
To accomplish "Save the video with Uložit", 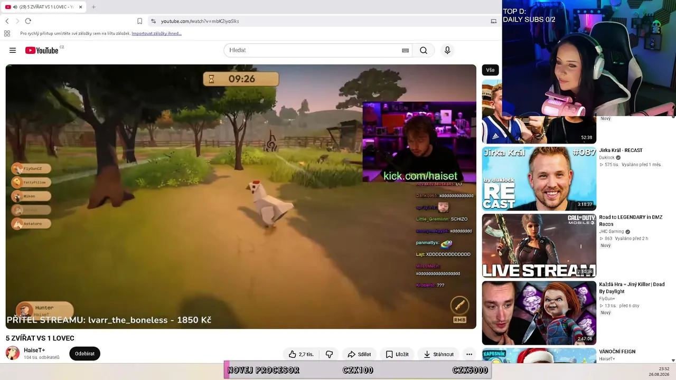I will 397,354.
